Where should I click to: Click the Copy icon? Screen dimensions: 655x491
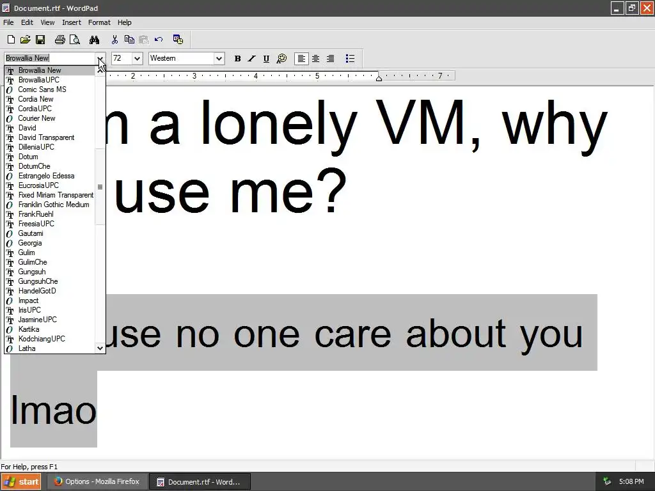(x=129, y=40)
